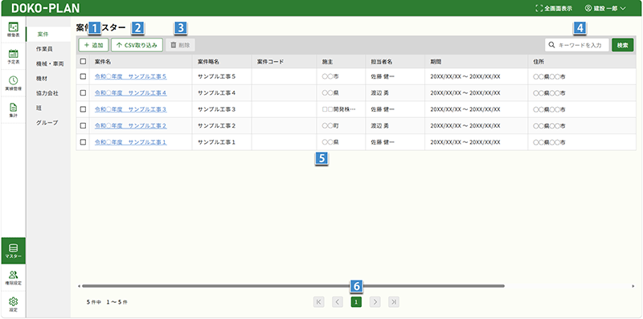This screenshot has height=319, width=643.
Task: Click the 期間 column header
Action: (x=477, y=62)
